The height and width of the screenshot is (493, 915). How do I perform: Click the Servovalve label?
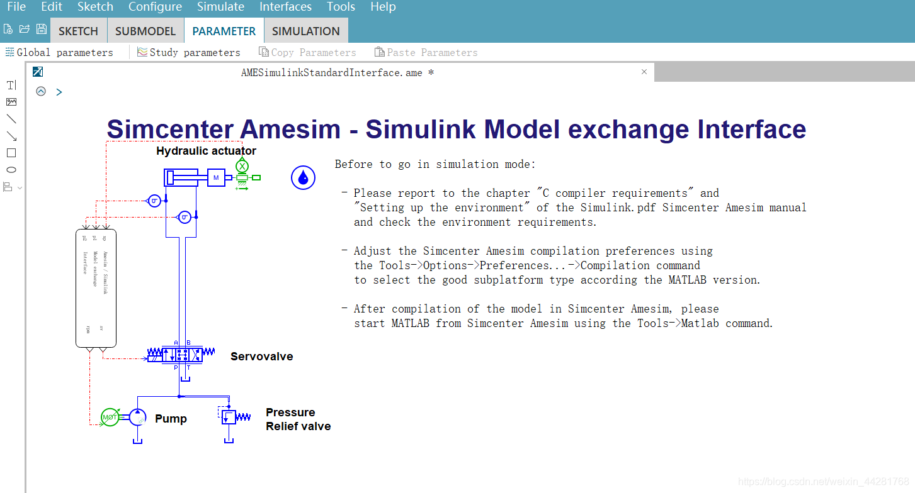coord(262,357)
